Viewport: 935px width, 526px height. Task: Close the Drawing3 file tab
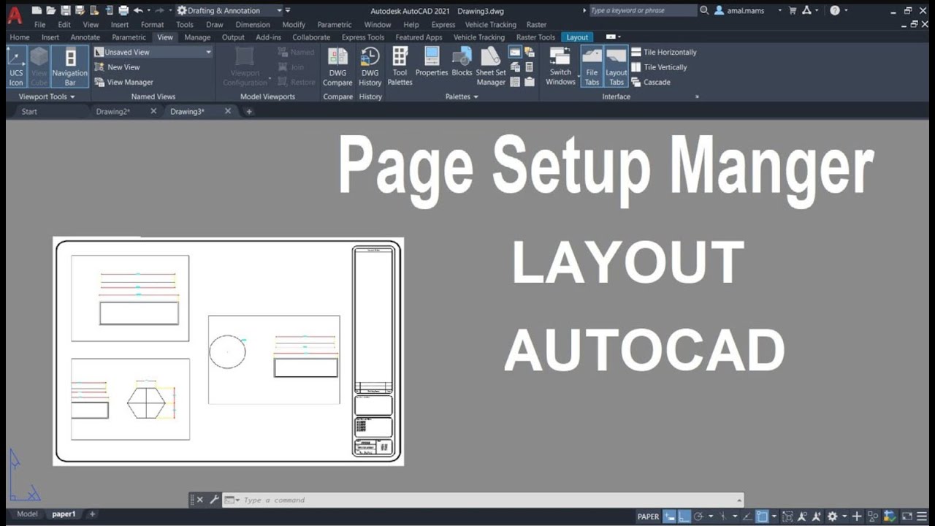228,111
